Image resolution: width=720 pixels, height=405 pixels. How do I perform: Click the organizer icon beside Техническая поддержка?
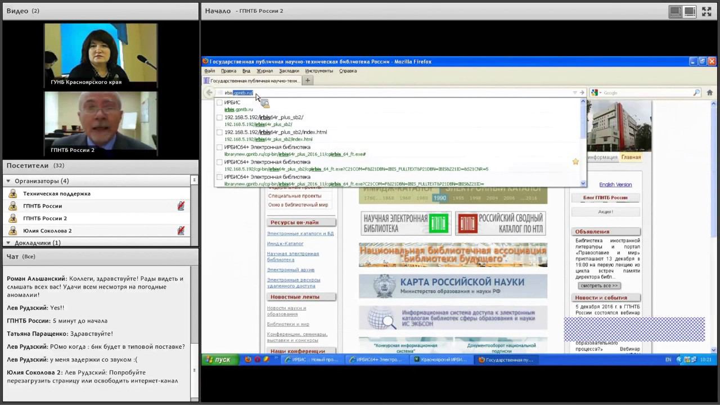point(12,193)
